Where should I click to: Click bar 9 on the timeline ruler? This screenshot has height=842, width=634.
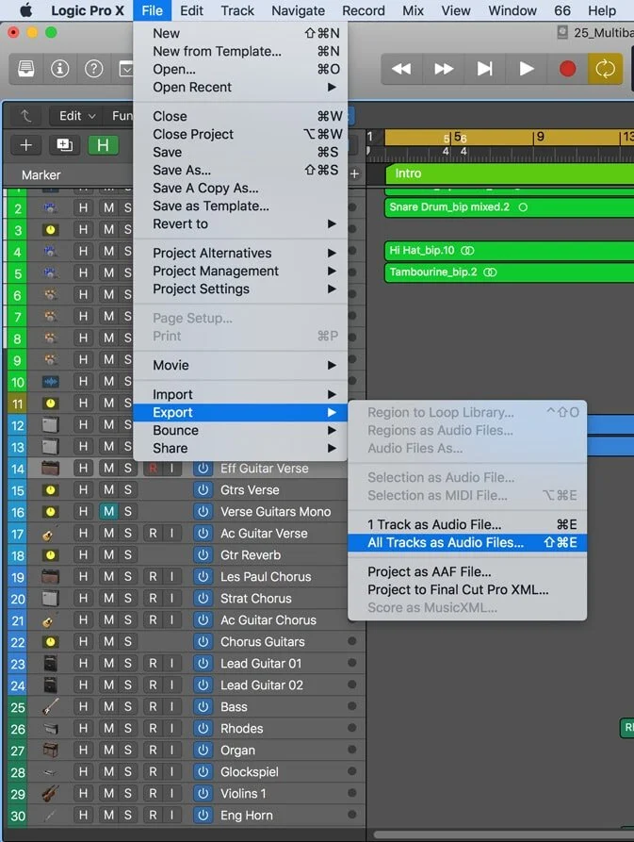pyautogui.click(x=540, y=137)
